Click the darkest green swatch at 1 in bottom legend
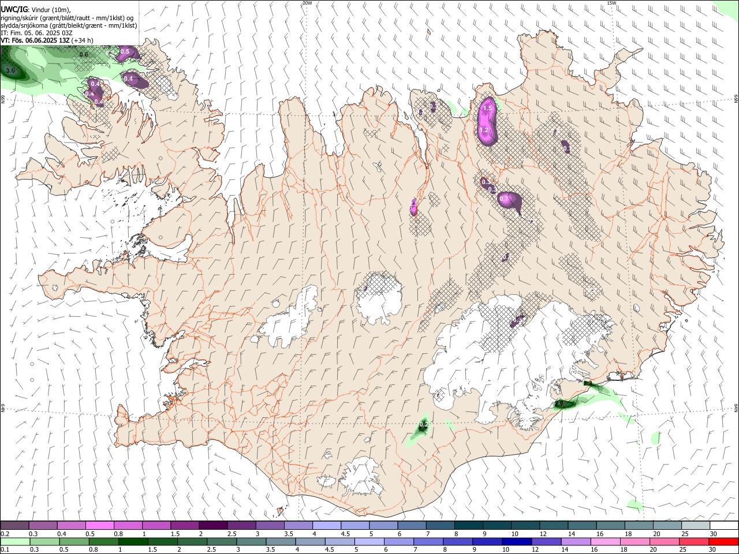This screenshot has height=554, width=739. [133, 542]
